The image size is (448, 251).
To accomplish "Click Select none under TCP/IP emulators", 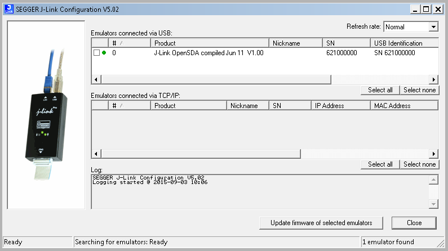I will pyautogui.click(x=419, y=164).
